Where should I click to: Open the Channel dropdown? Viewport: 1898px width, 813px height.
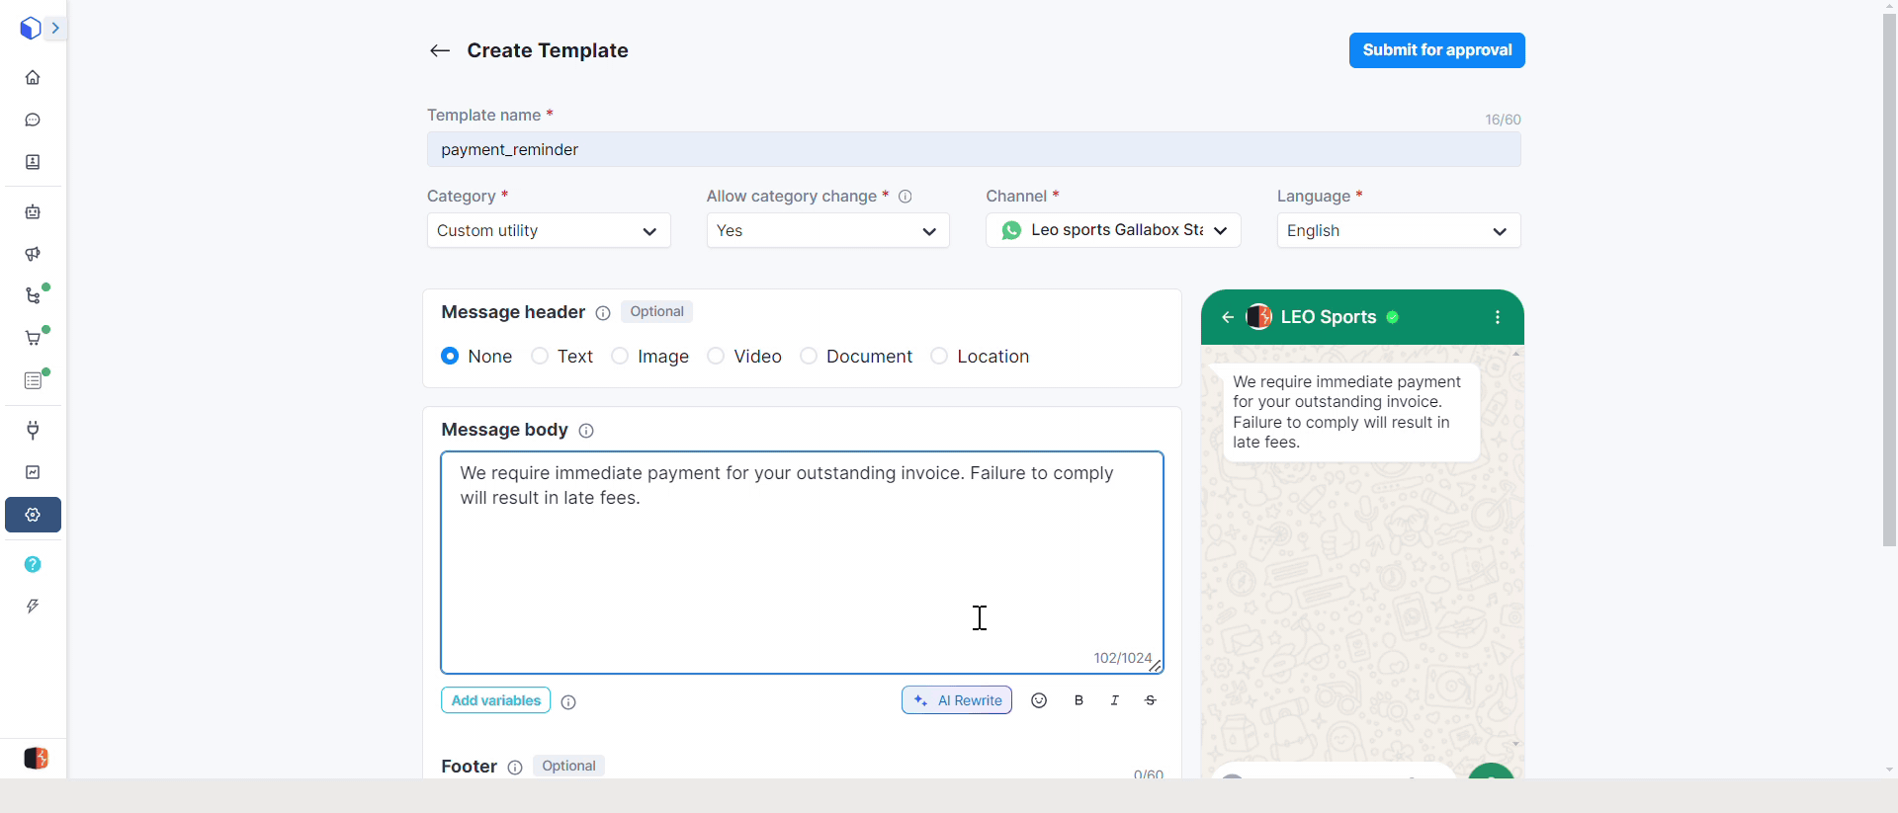(1112, 230)
